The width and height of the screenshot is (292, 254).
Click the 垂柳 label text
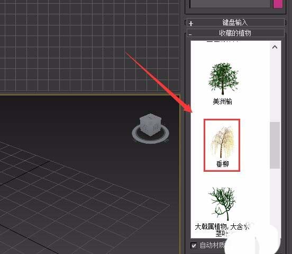[223, 164]
